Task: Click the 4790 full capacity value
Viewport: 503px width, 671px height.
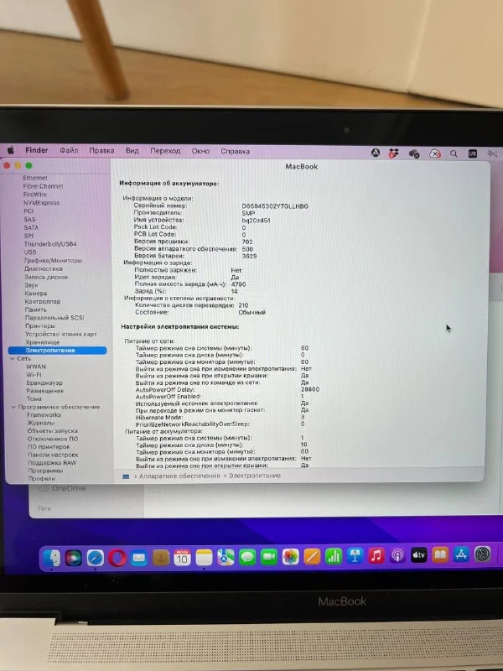Action: [x=238, y=284]
